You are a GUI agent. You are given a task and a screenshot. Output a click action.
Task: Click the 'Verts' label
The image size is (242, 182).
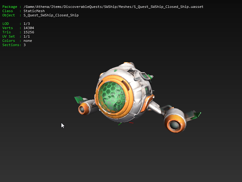[x=8, y=28]
